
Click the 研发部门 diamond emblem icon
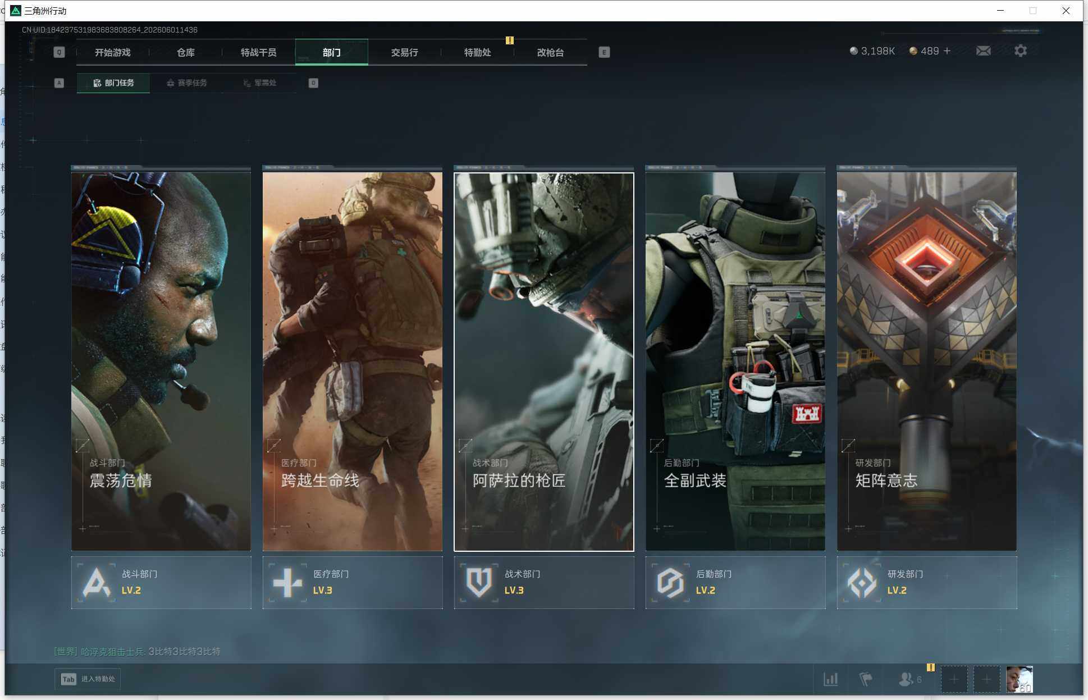(862, 583)
